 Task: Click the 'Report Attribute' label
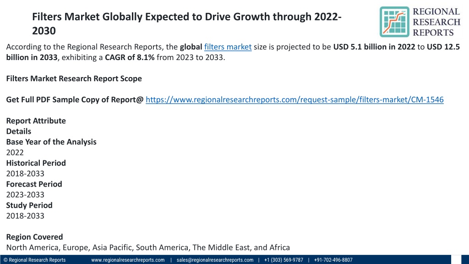click(36, 121)
